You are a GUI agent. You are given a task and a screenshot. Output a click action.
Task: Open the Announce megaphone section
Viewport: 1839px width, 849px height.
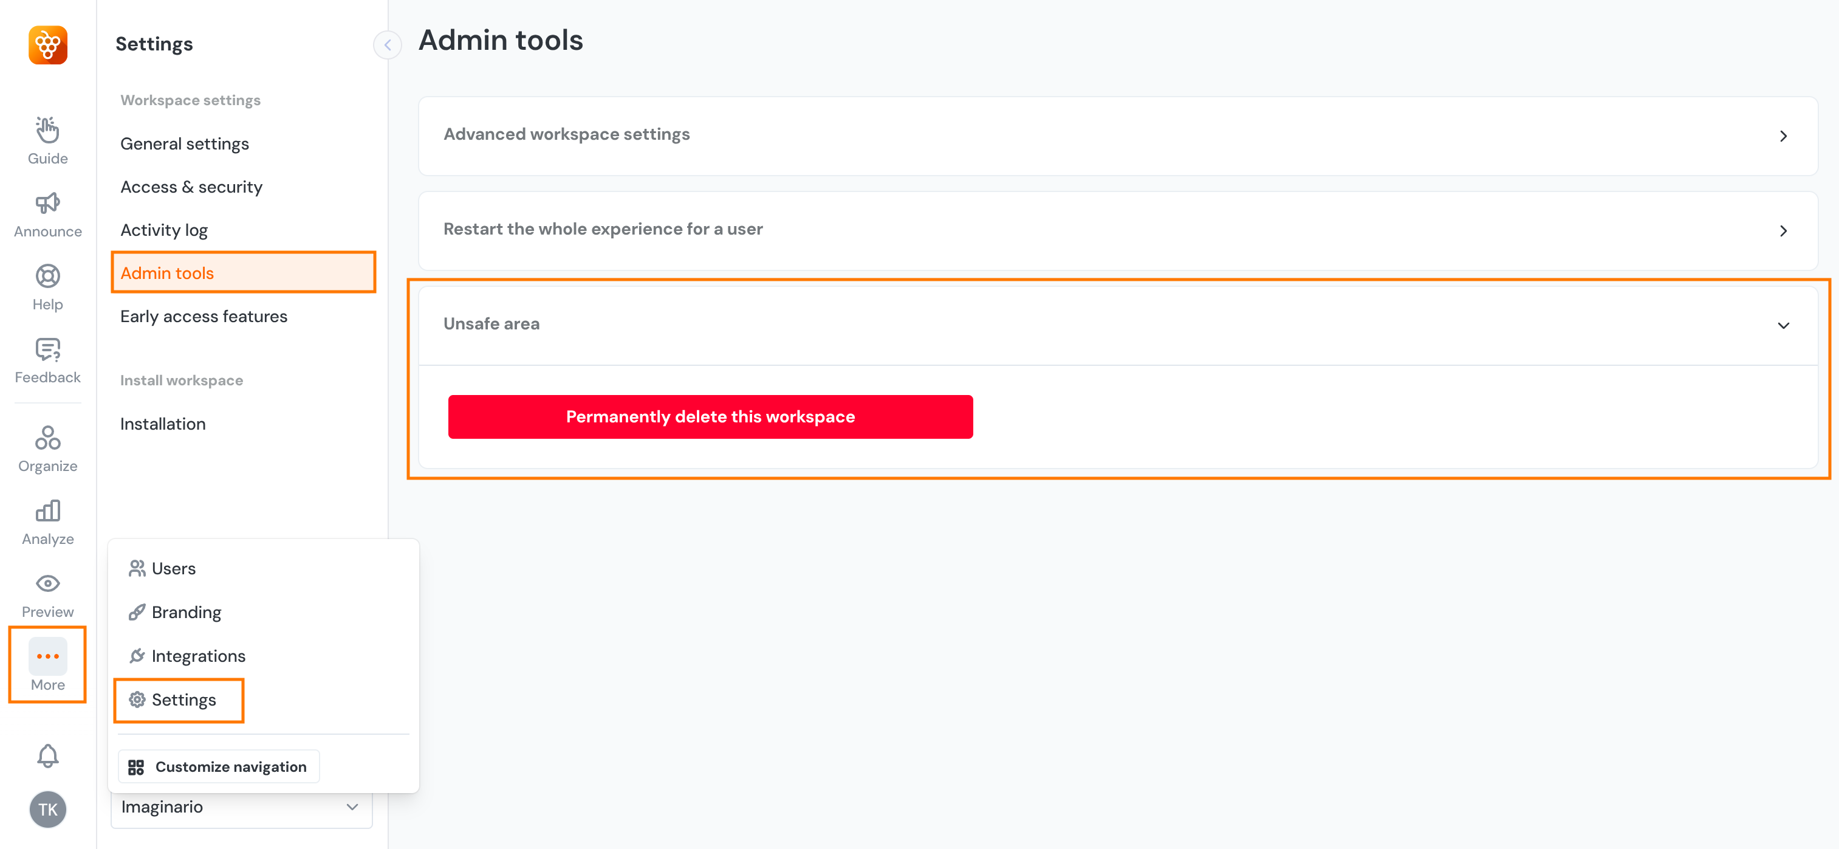pyautogui.click(x=48, y=213)
